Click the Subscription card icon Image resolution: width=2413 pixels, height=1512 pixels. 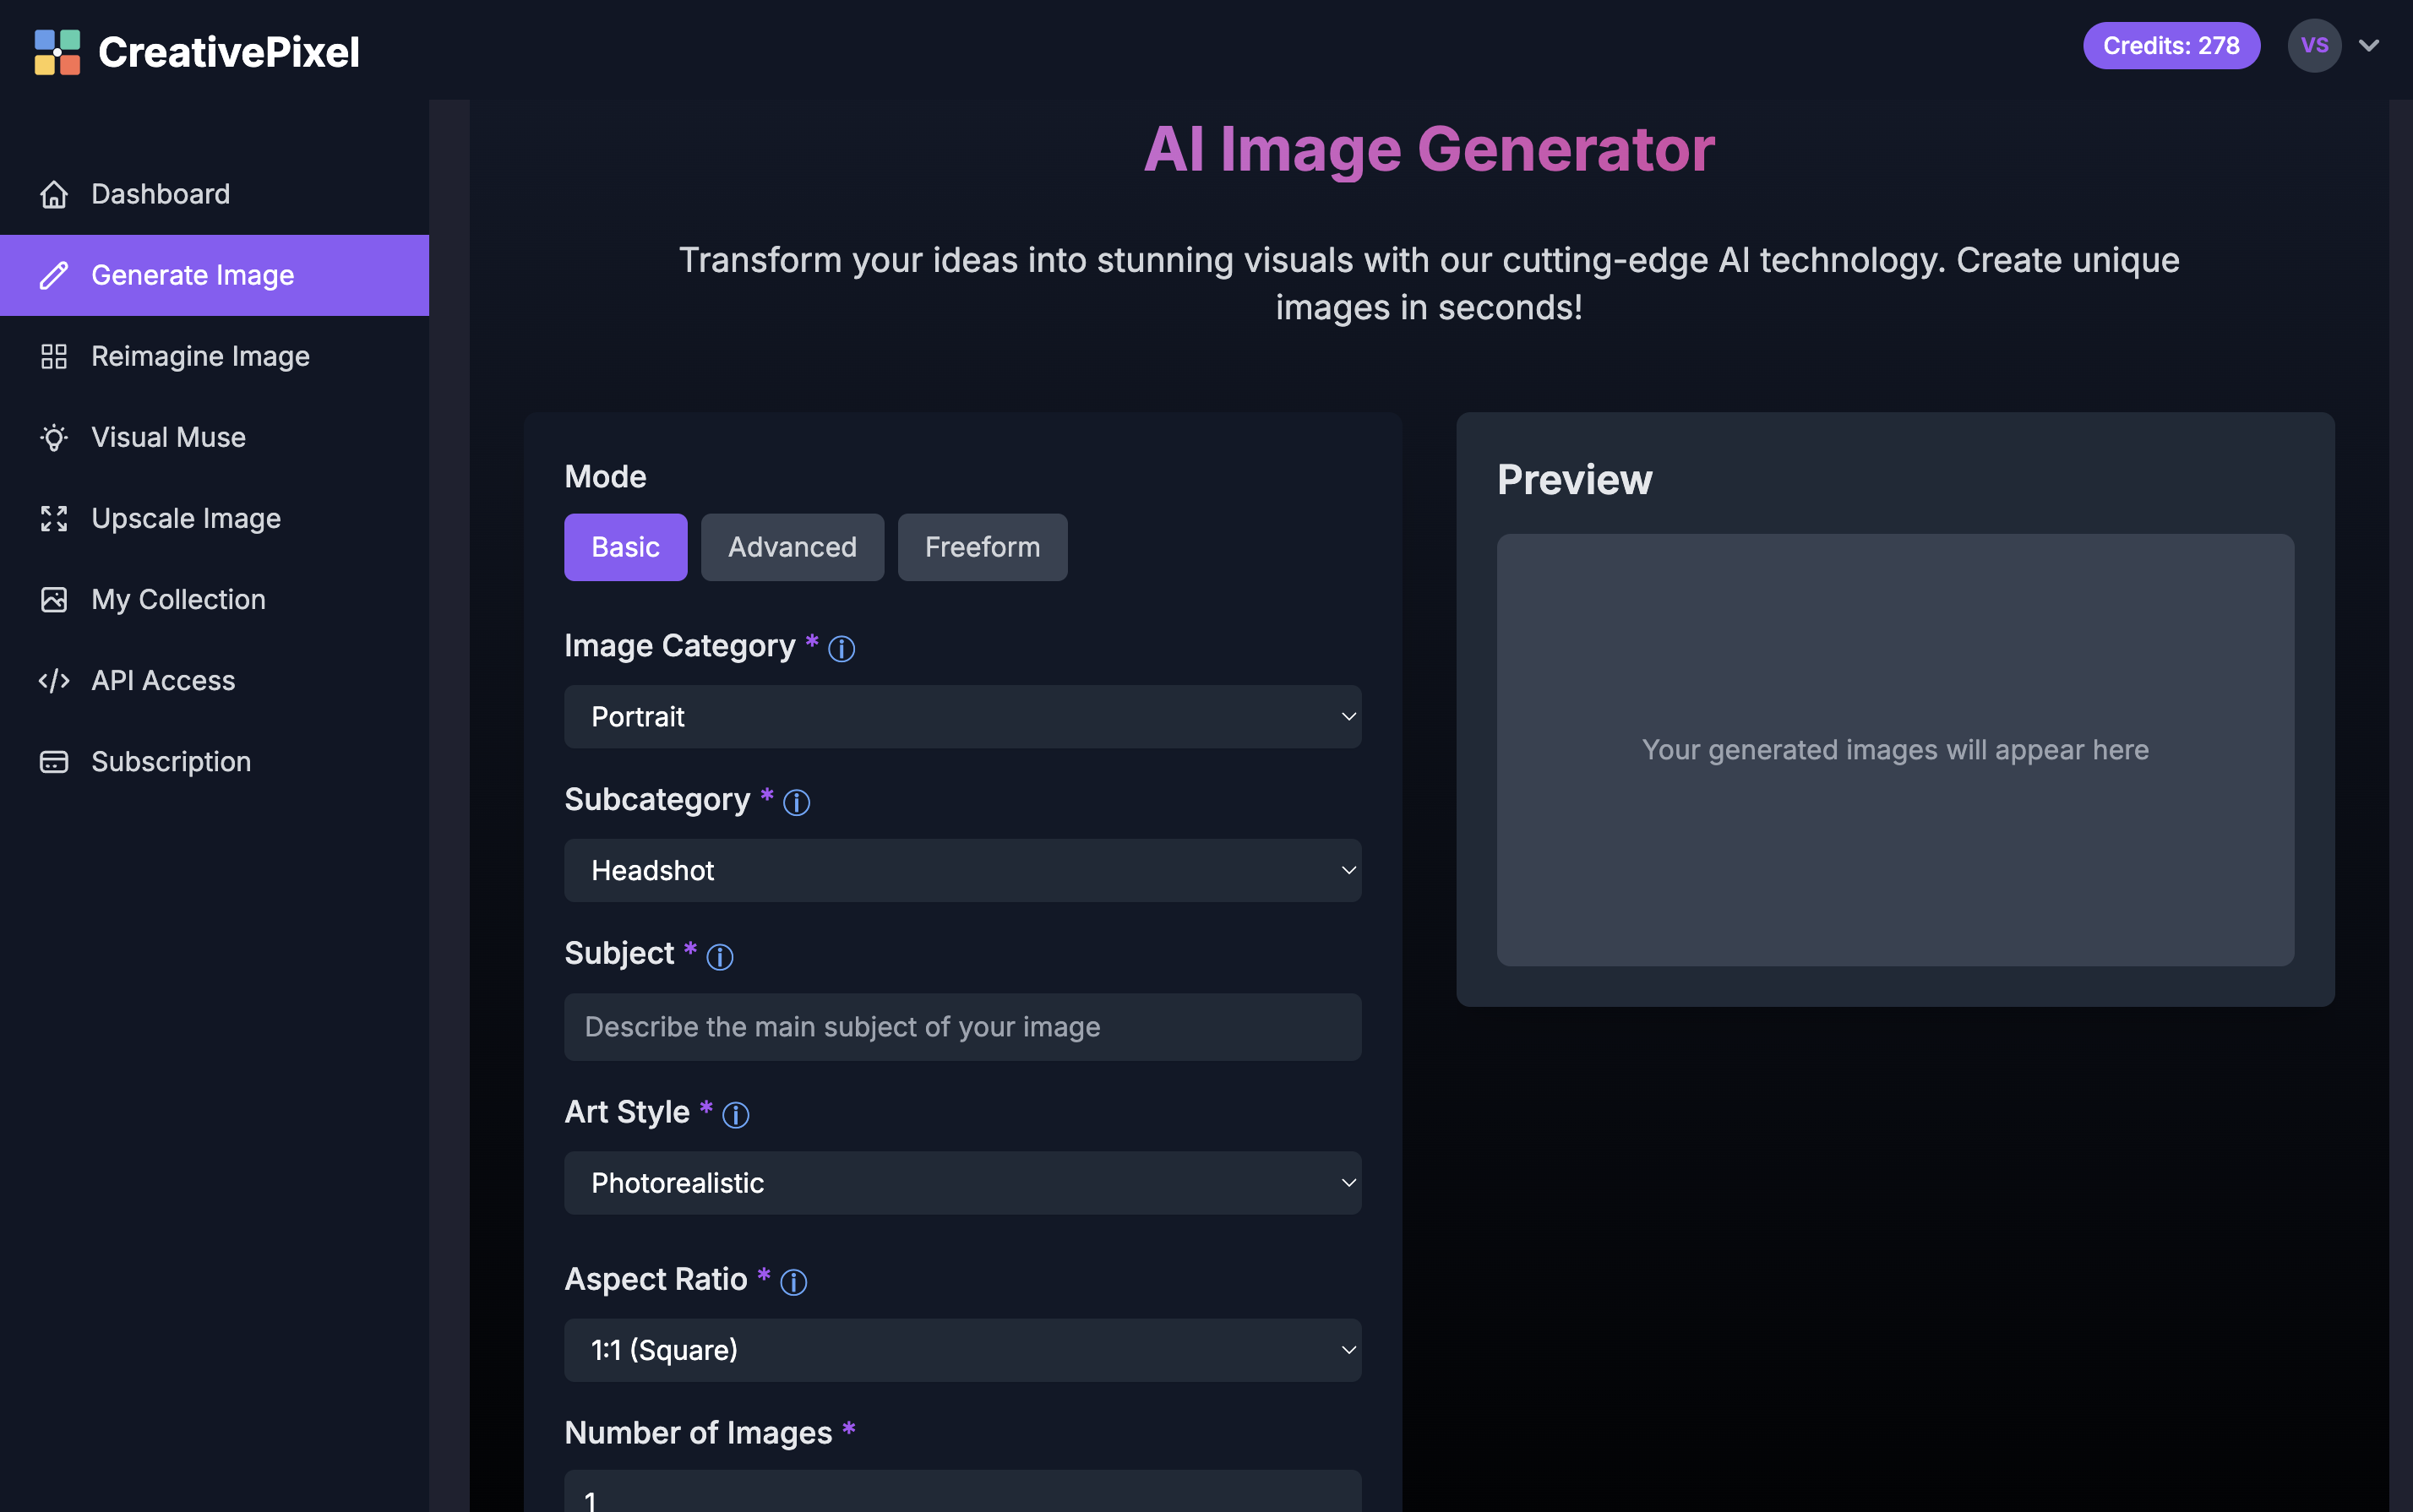click(x=54, y=761)
